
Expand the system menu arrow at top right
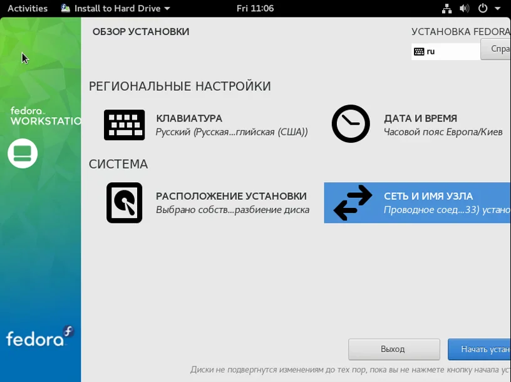click(498, 9)
